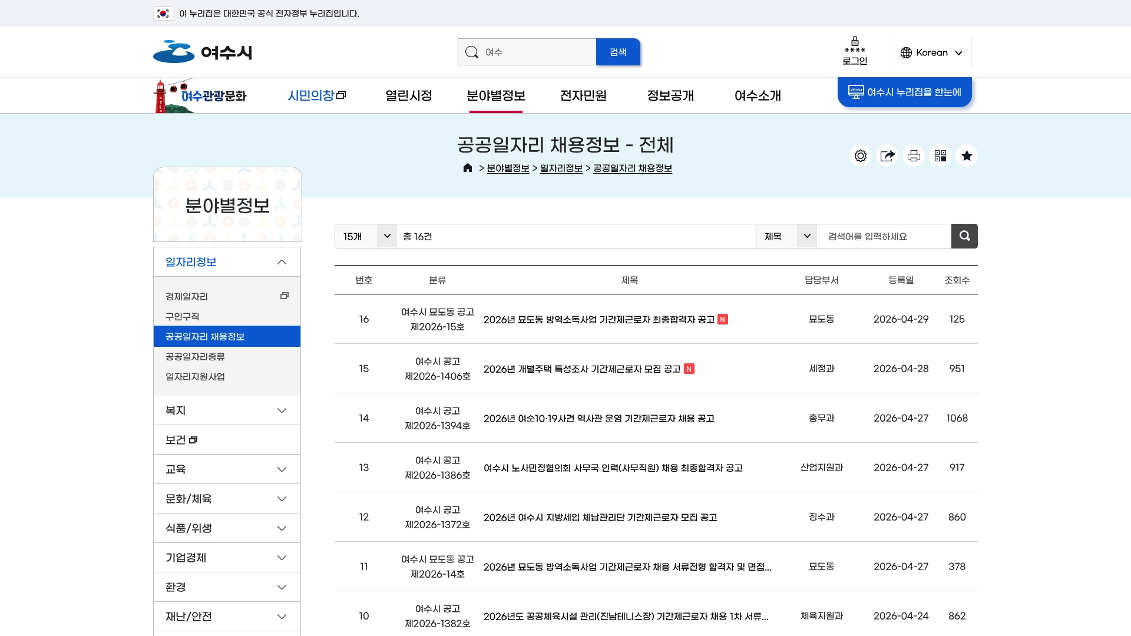Viewport: 1131px width, 636px height.
Task: Click the 2026-04-29 date cell
Action: pos(901,319)
